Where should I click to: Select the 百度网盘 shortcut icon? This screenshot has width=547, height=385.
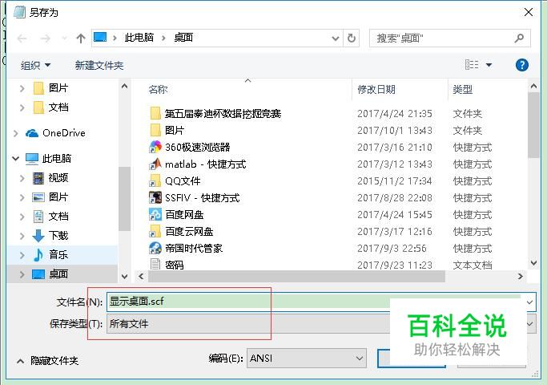click(x=155, y=214)
